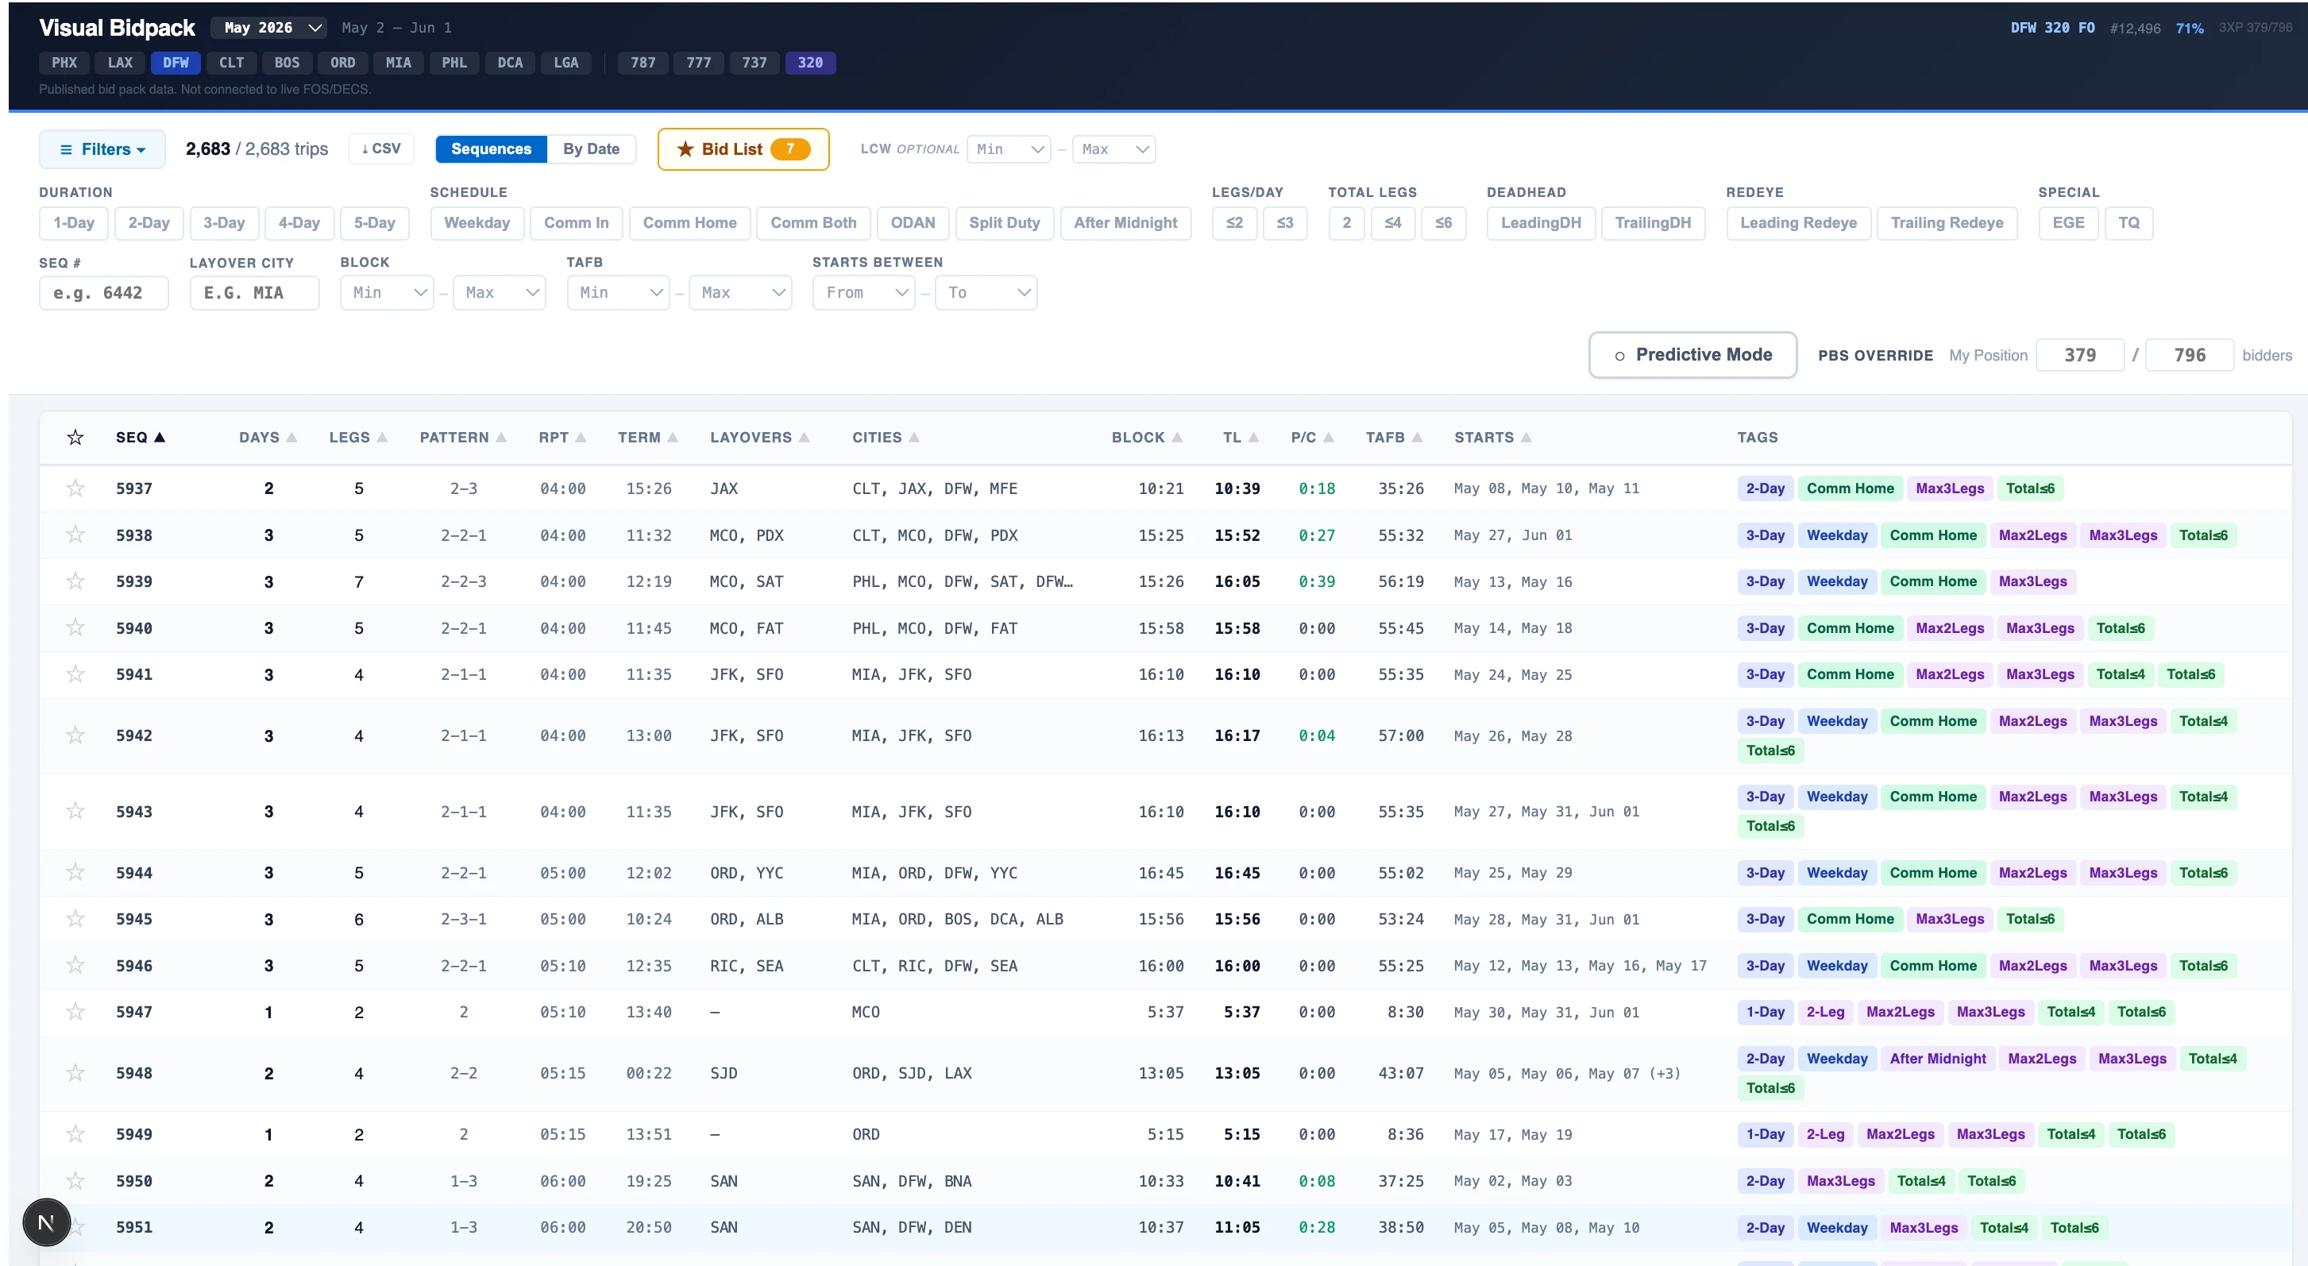
Task: Open the Bid List
Action: (x=743, y=149)
